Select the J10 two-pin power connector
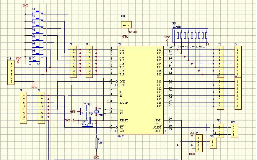 [x=126, y=25]
